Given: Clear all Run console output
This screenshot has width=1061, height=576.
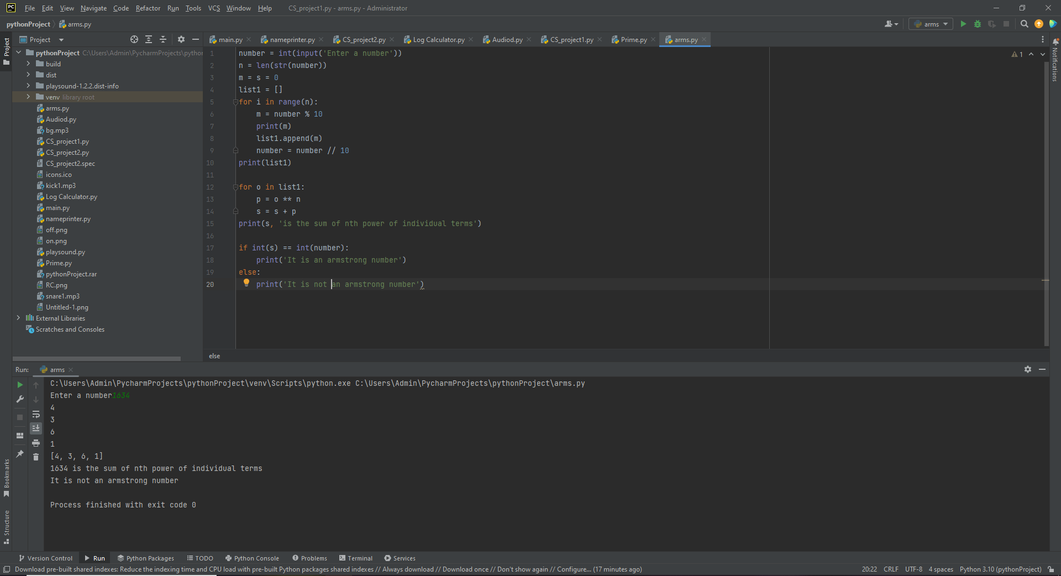Looking at the screenshot, I should 36,457.
